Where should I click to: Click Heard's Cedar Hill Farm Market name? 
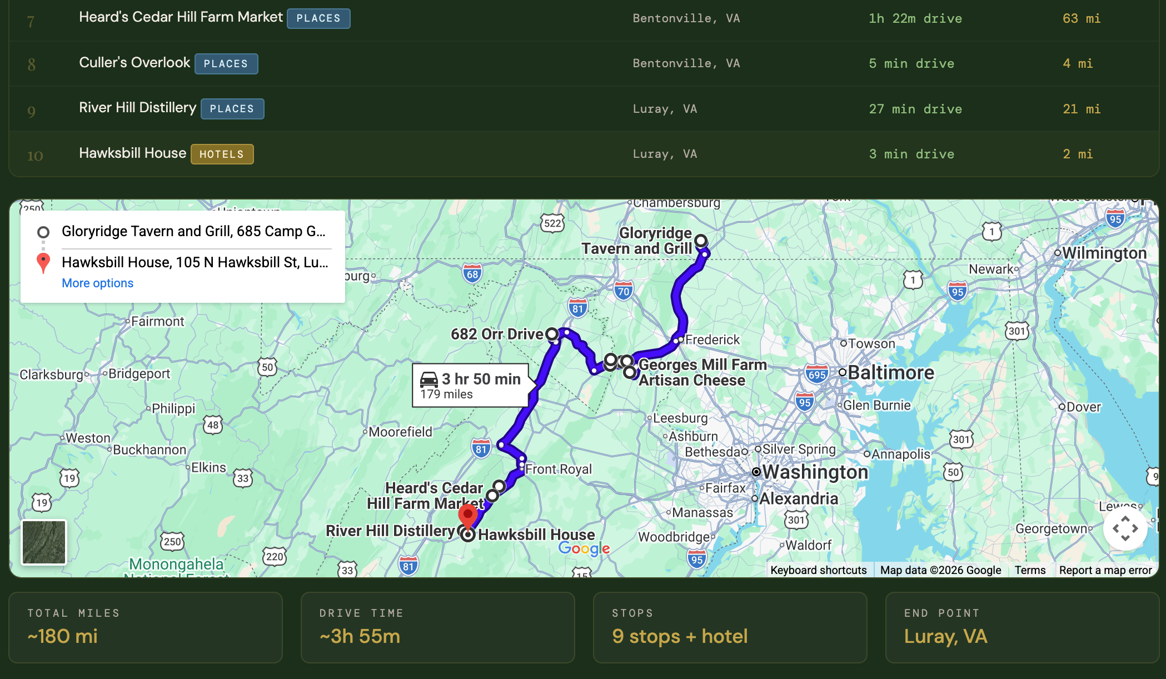(x=181, y=17)
